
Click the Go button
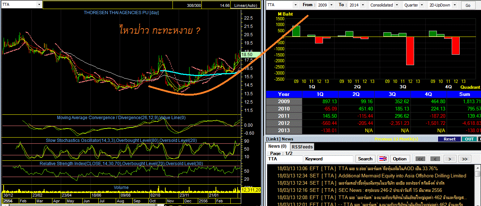(x=468, y=5)
